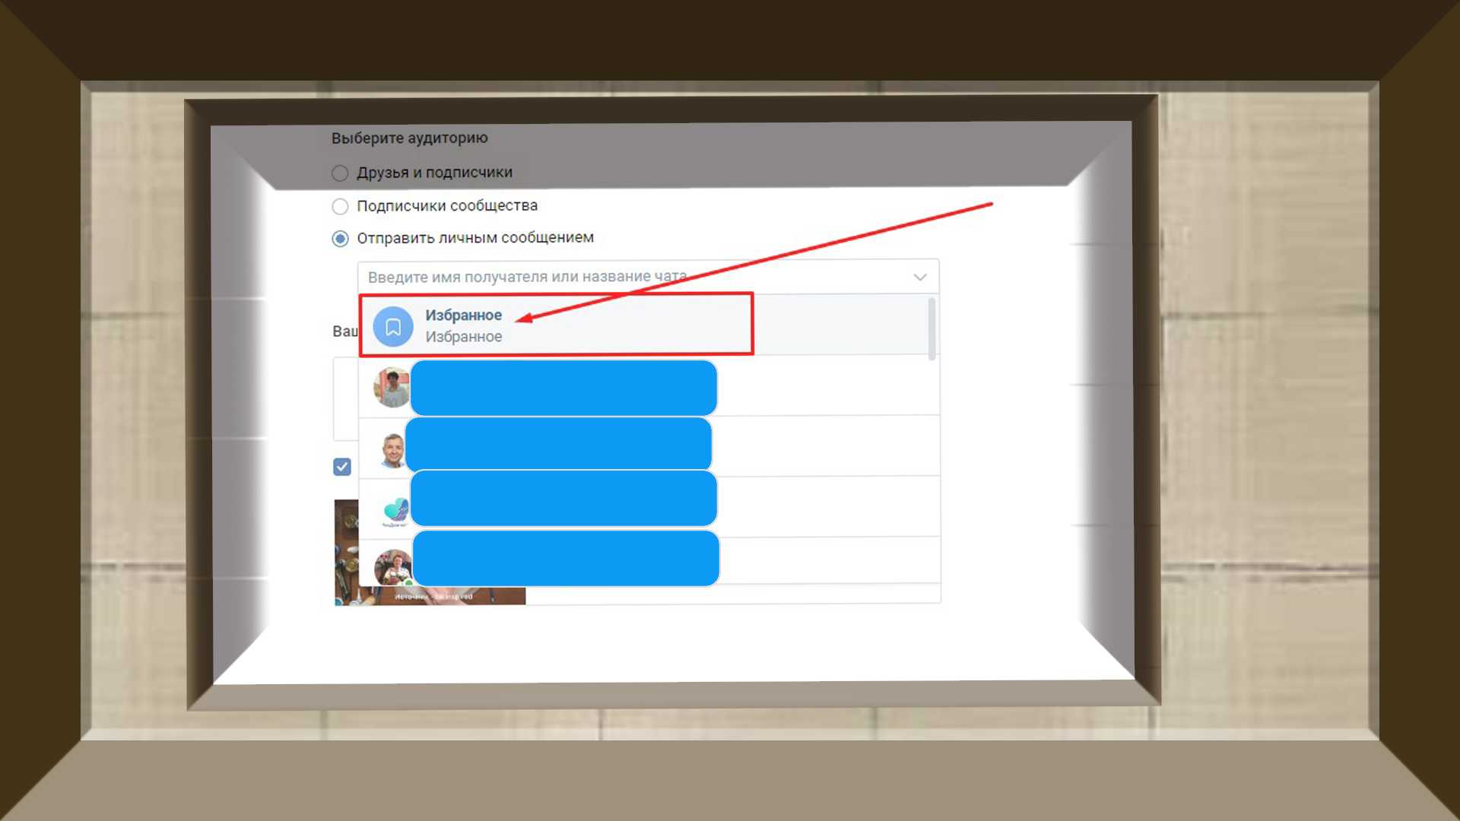
Task: Click the first contact avatar below Избранное
Action: pos(392,388)
